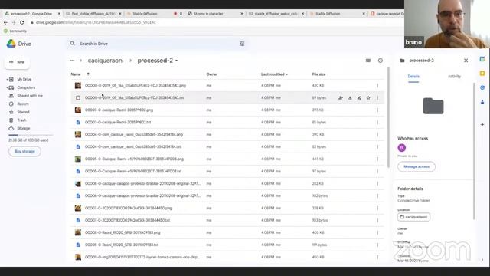The height and width of the screenshot is (276, 490).
Task: Open Google Calendar side panel icon
Action: (482, 59)
